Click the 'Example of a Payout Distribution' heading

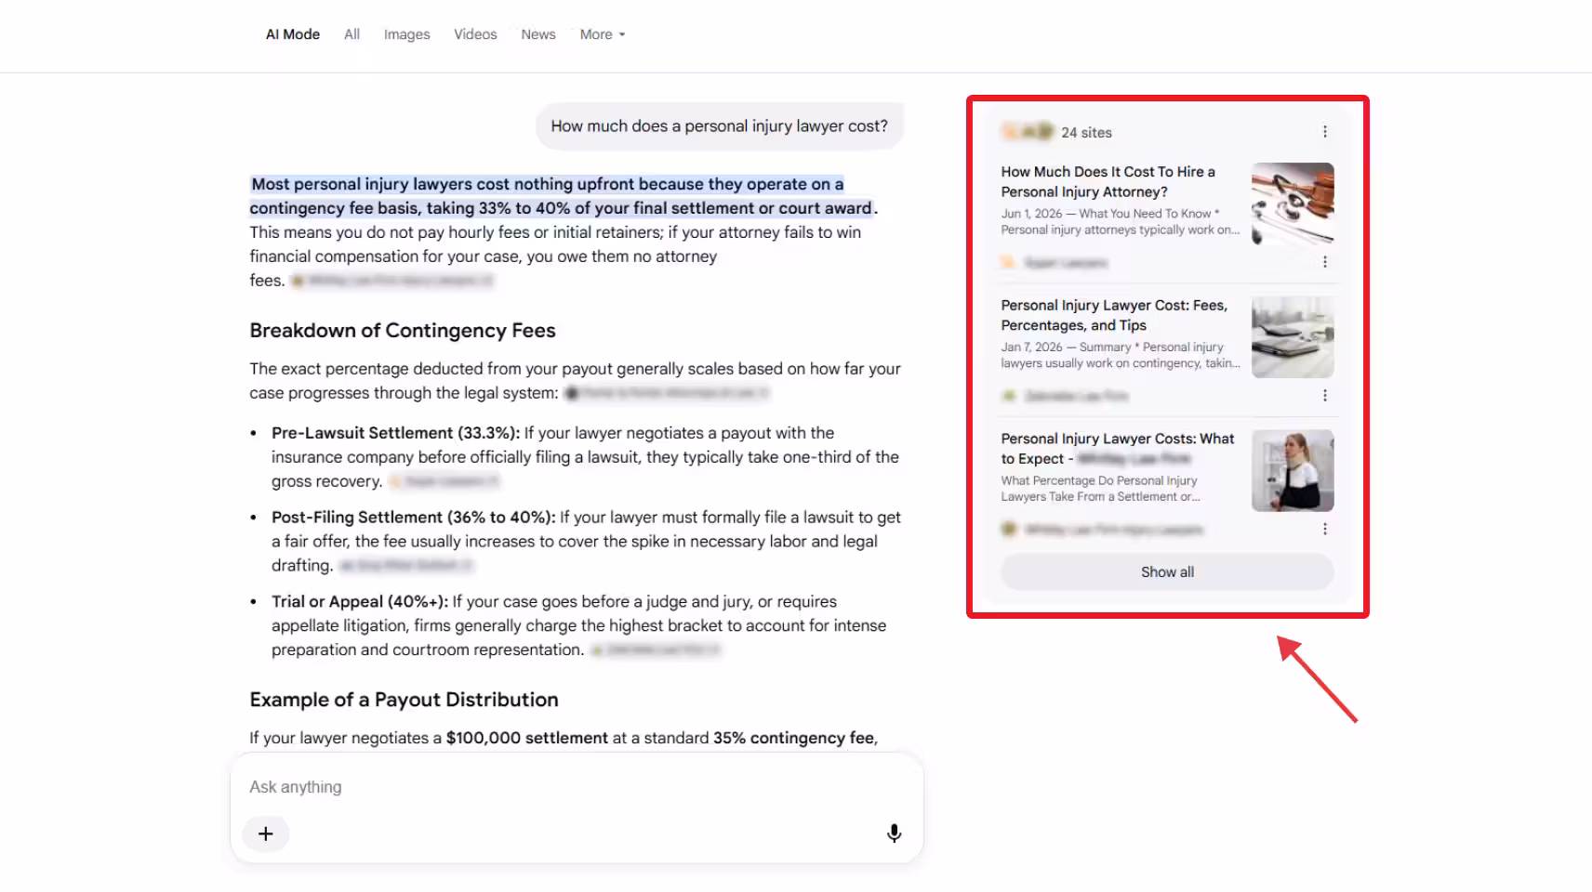(x=404, y=700)
